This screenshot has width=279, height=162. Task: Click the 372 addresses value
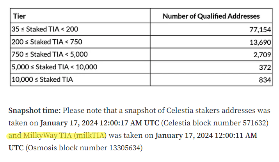pyautogui.click(x=265, y=67)
